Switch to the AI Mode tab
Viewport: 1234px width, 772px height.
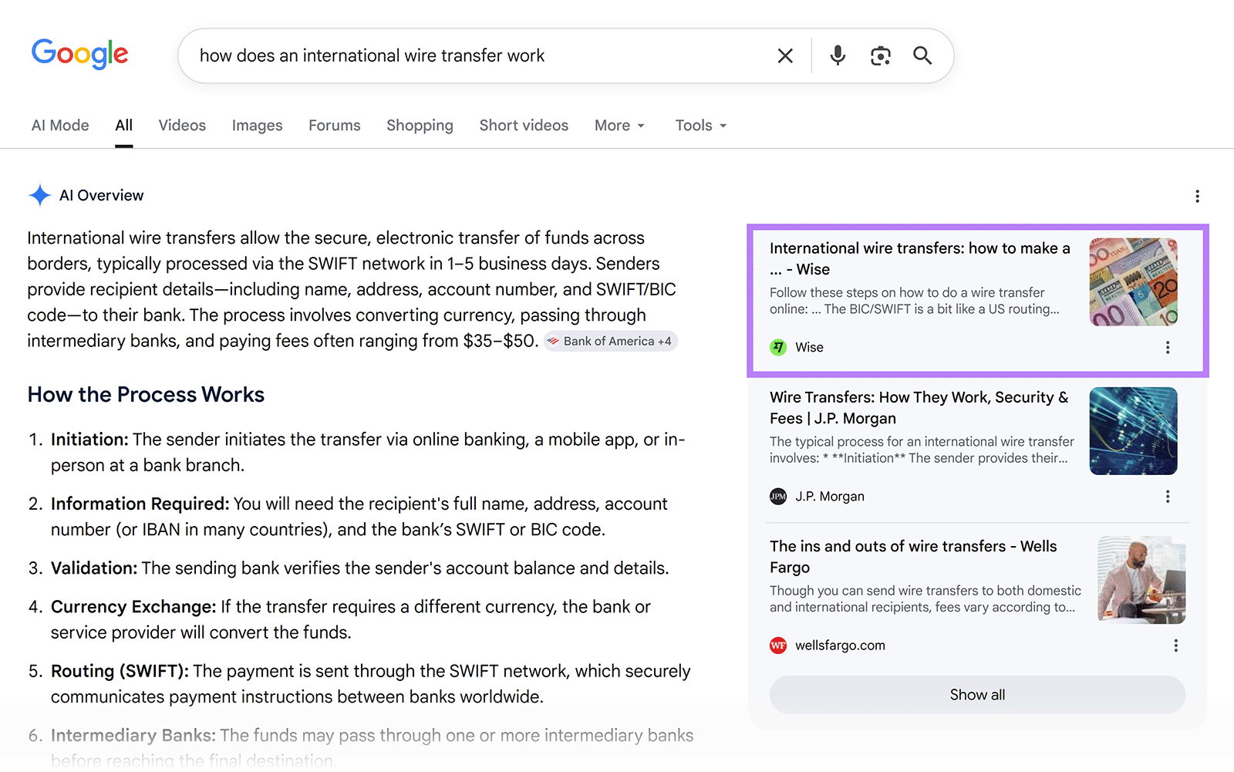pyautogui.click(x=60, y=125)
